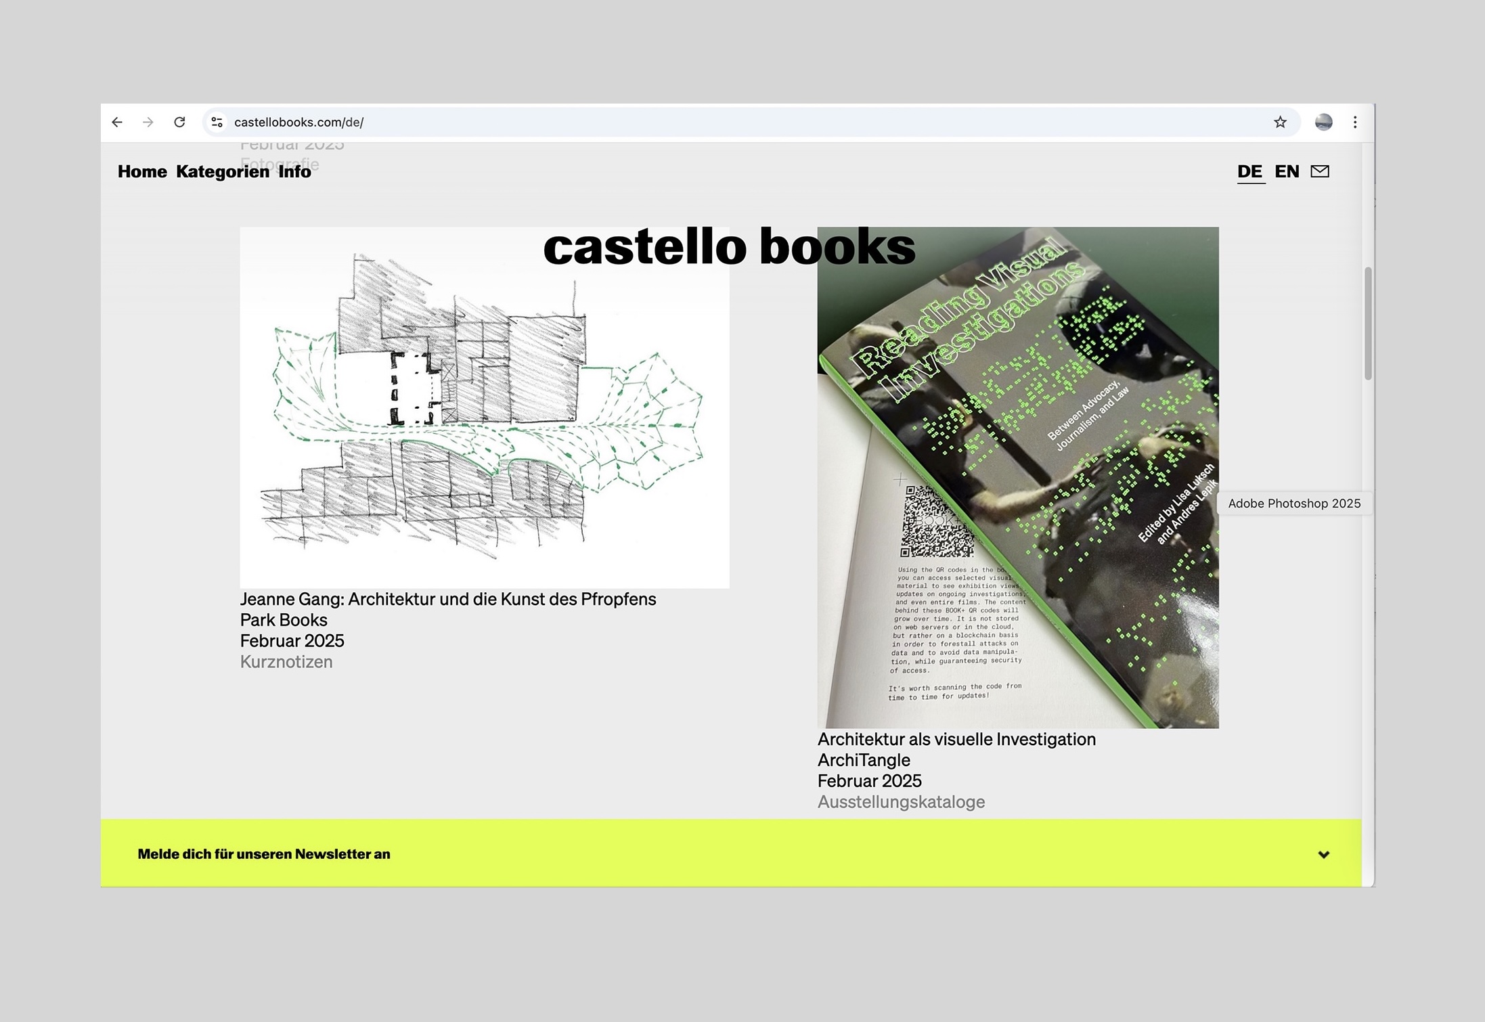The width and height of the screenshot is (1485, 1022).
Task: Reload the castellobooks page
Action: 179,122
